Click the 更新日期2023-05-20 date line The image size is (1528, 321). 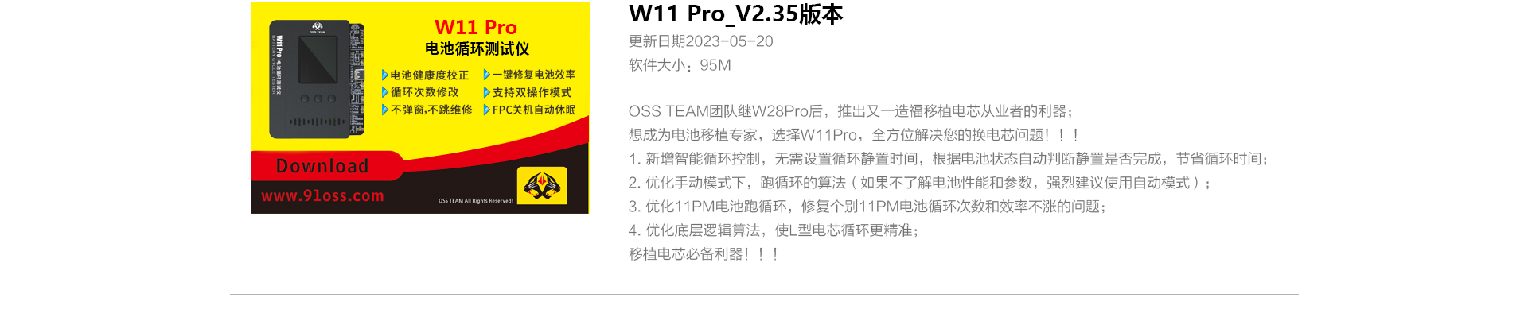click(x=700, y=41)
